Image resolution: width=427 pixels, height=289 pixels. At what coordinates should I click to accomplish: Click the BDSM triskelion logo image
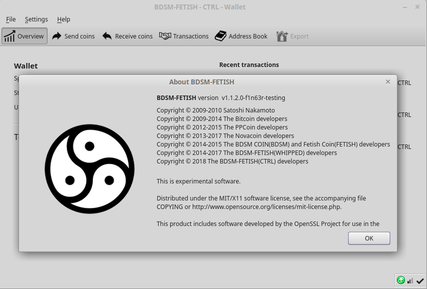[90, 169]
